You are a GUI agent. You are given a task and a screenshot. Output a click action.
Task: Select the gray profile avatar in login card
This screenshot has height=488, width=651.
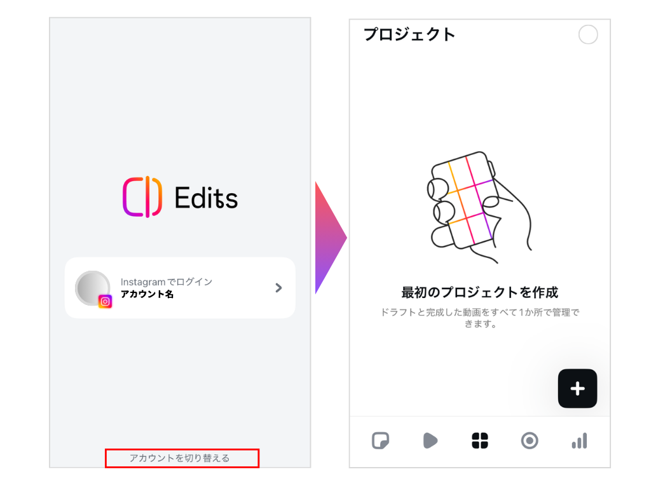pos(93,288)
